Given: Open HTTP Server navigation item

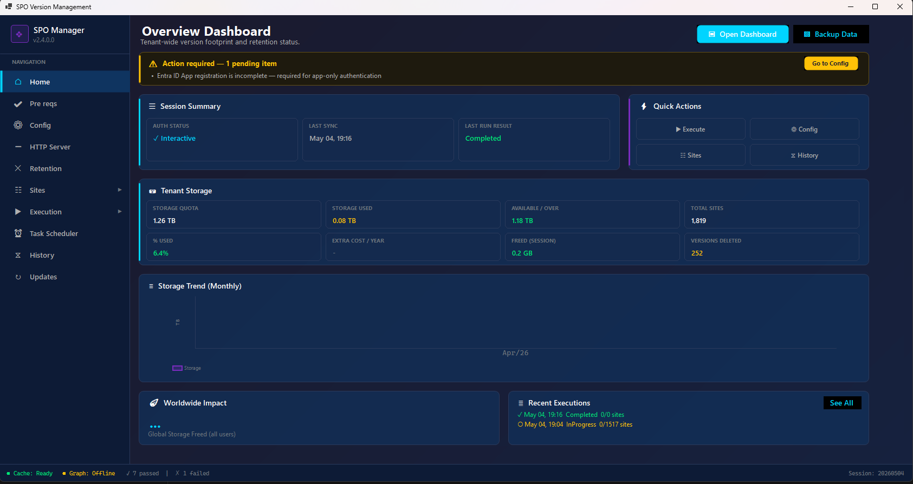Looking at the screenshot, I should point(65,147).
